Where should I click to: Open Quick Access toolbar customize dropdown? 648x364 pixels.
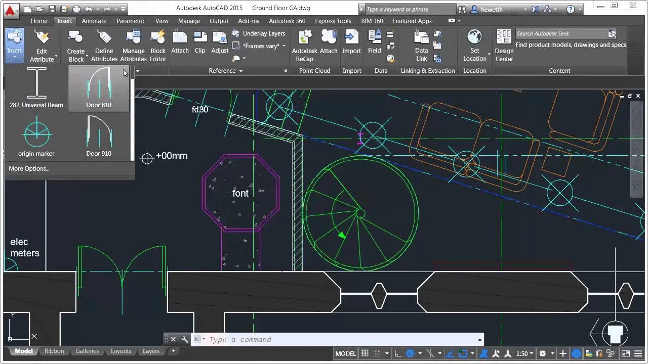tap(124, 9)
